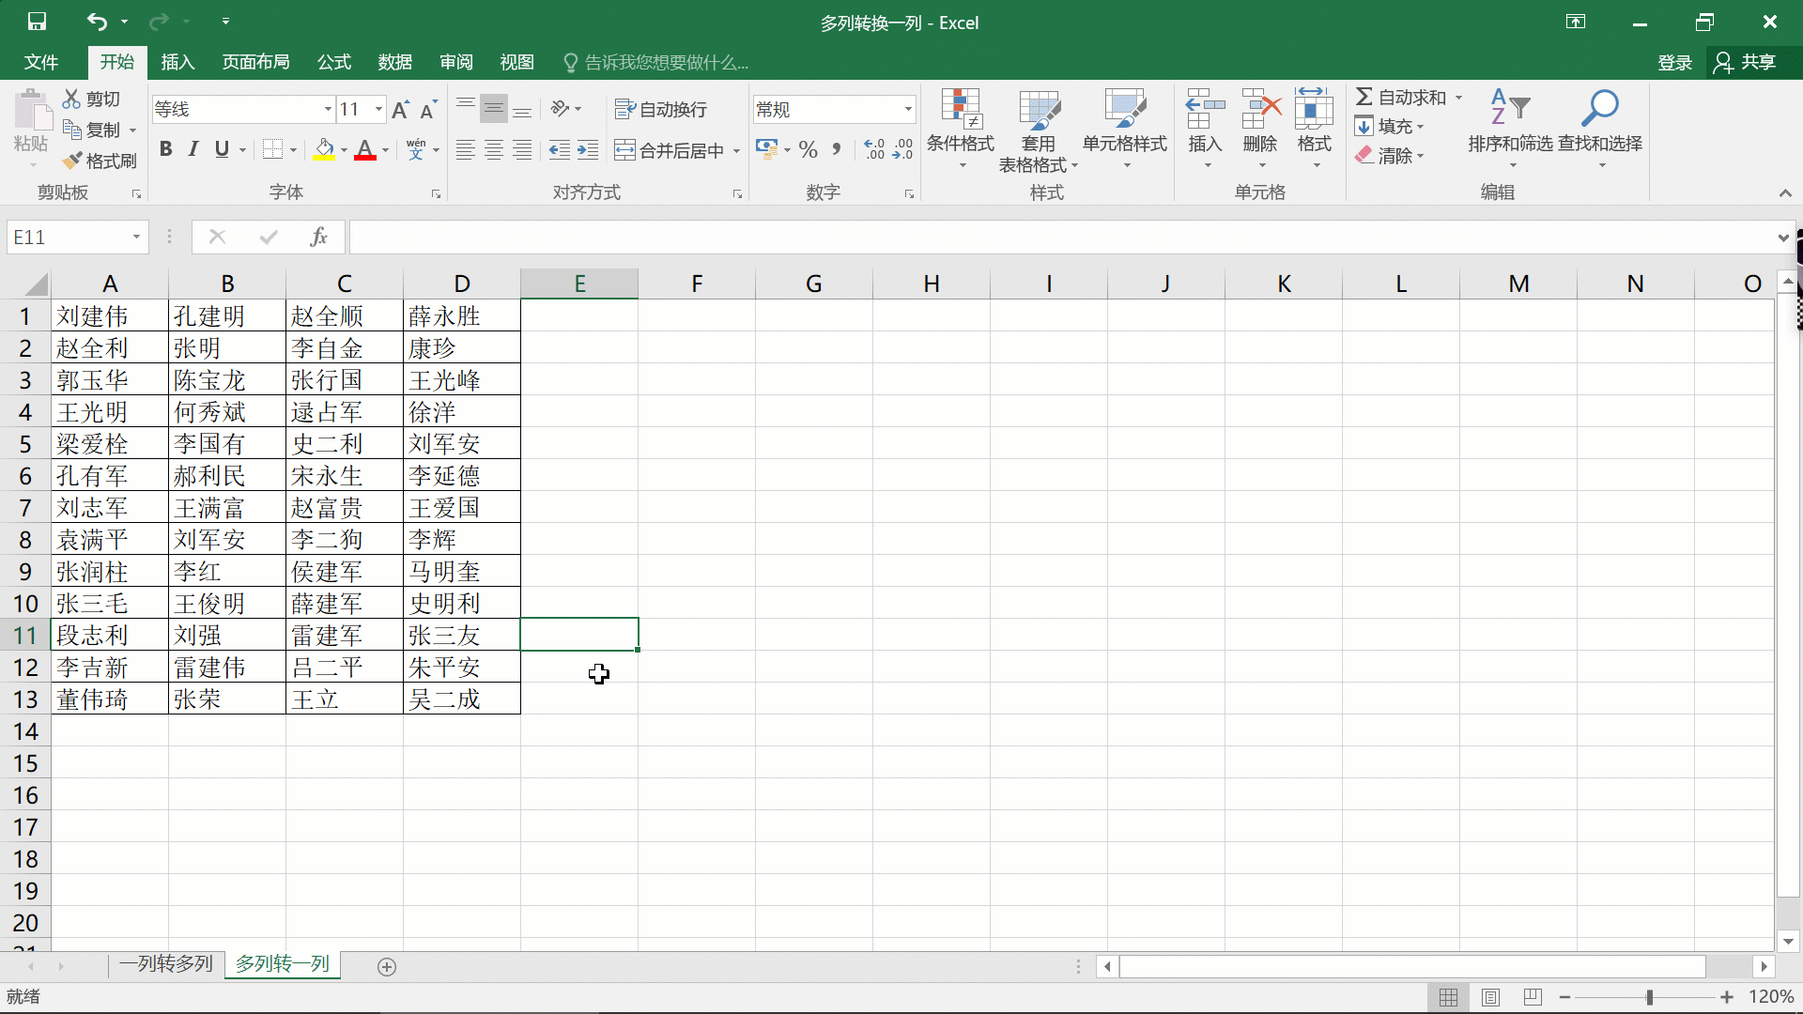Switch to Page Layout view

pyautogui.click(x=1490, y=996)
